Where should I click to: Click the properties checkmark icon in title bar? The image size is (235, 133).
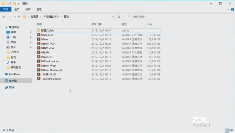click(x=10, y=4)
